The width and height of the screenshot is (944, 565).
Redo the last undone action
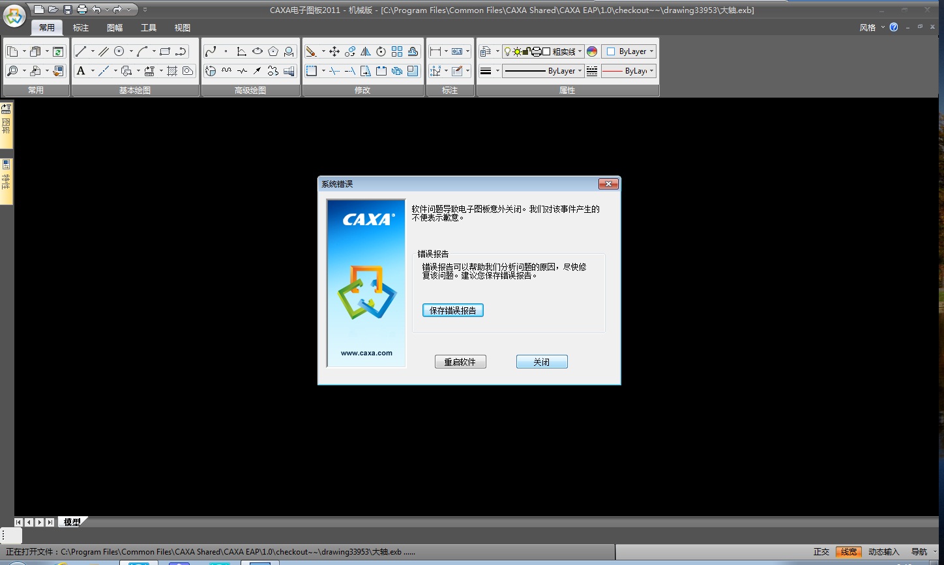117,9
